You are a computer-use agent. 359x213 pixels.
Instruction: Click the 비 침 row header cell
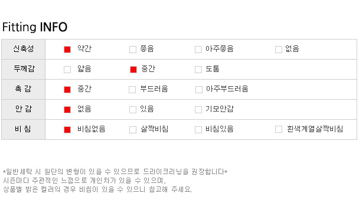tap(24, 129)
